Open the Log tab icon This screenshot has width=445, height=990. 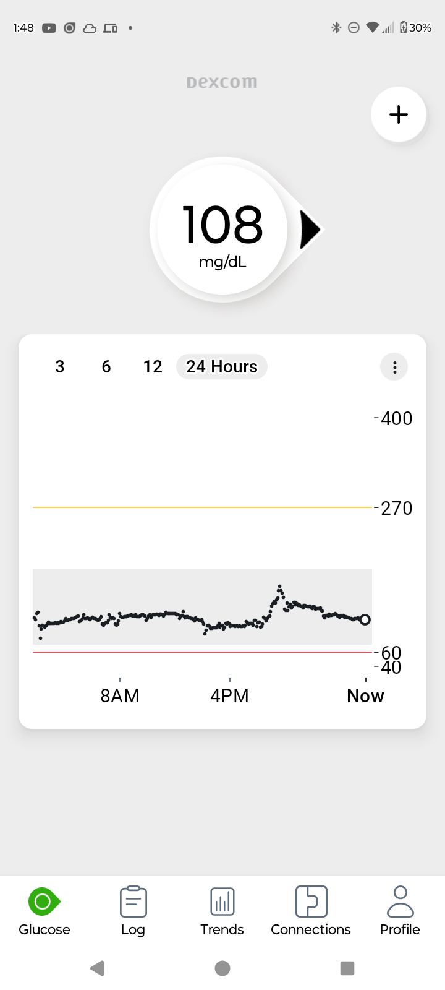[x=133, y=902]
